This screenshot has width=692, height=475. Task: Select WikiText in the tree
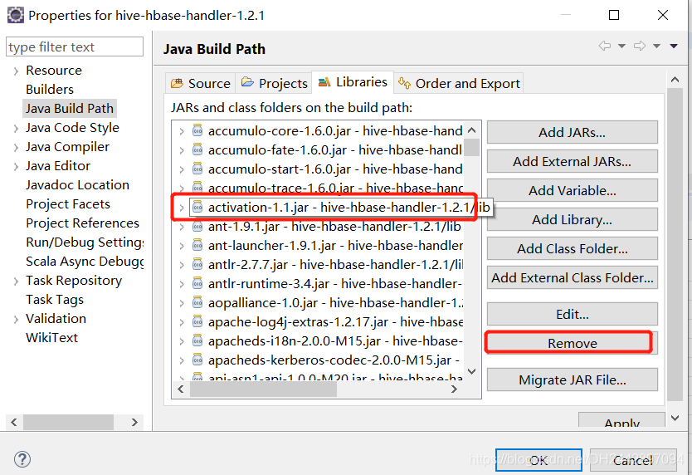tap(51, 338)
